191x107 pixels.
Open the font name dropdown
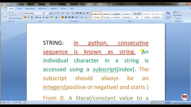pos(42,13)
